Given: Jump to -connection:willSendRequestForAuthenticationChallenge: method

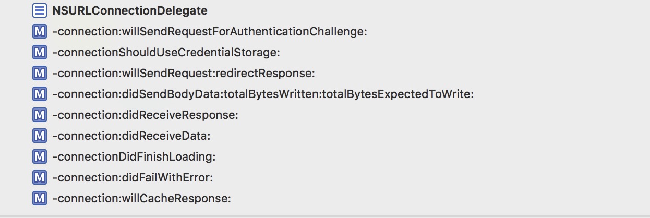Looking at the screenshot, I should pyautogui.click(x=210, y=31).
